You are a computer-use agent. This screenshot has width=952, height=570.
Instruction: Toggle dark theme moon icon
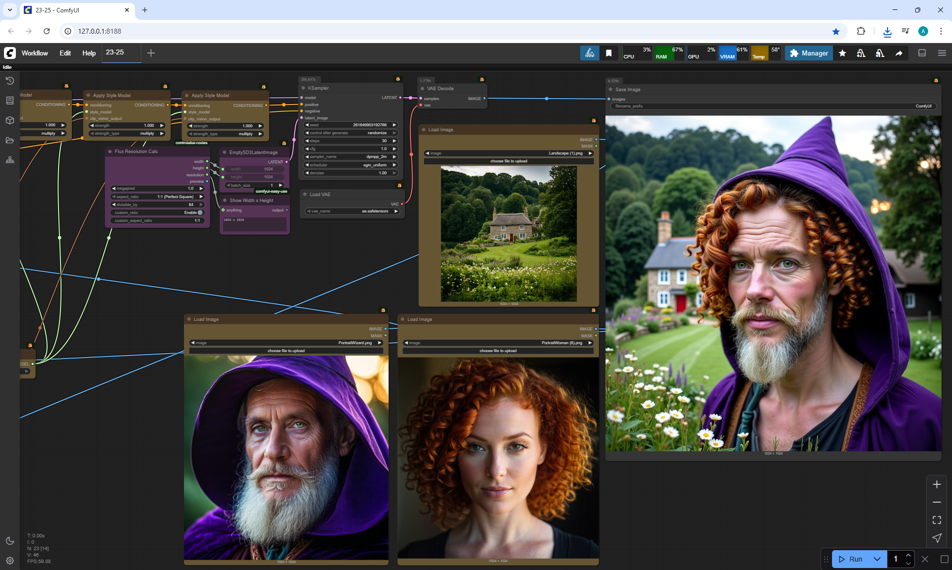[9, 541]
